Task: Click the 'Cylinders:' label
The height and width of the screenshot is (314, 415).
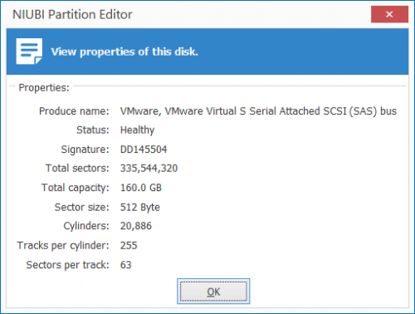Action: (86, 226)
